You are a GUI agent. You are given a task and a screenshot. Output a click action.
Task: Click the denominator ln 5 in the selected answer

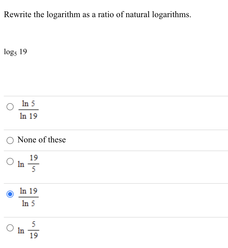pos(28,203)
